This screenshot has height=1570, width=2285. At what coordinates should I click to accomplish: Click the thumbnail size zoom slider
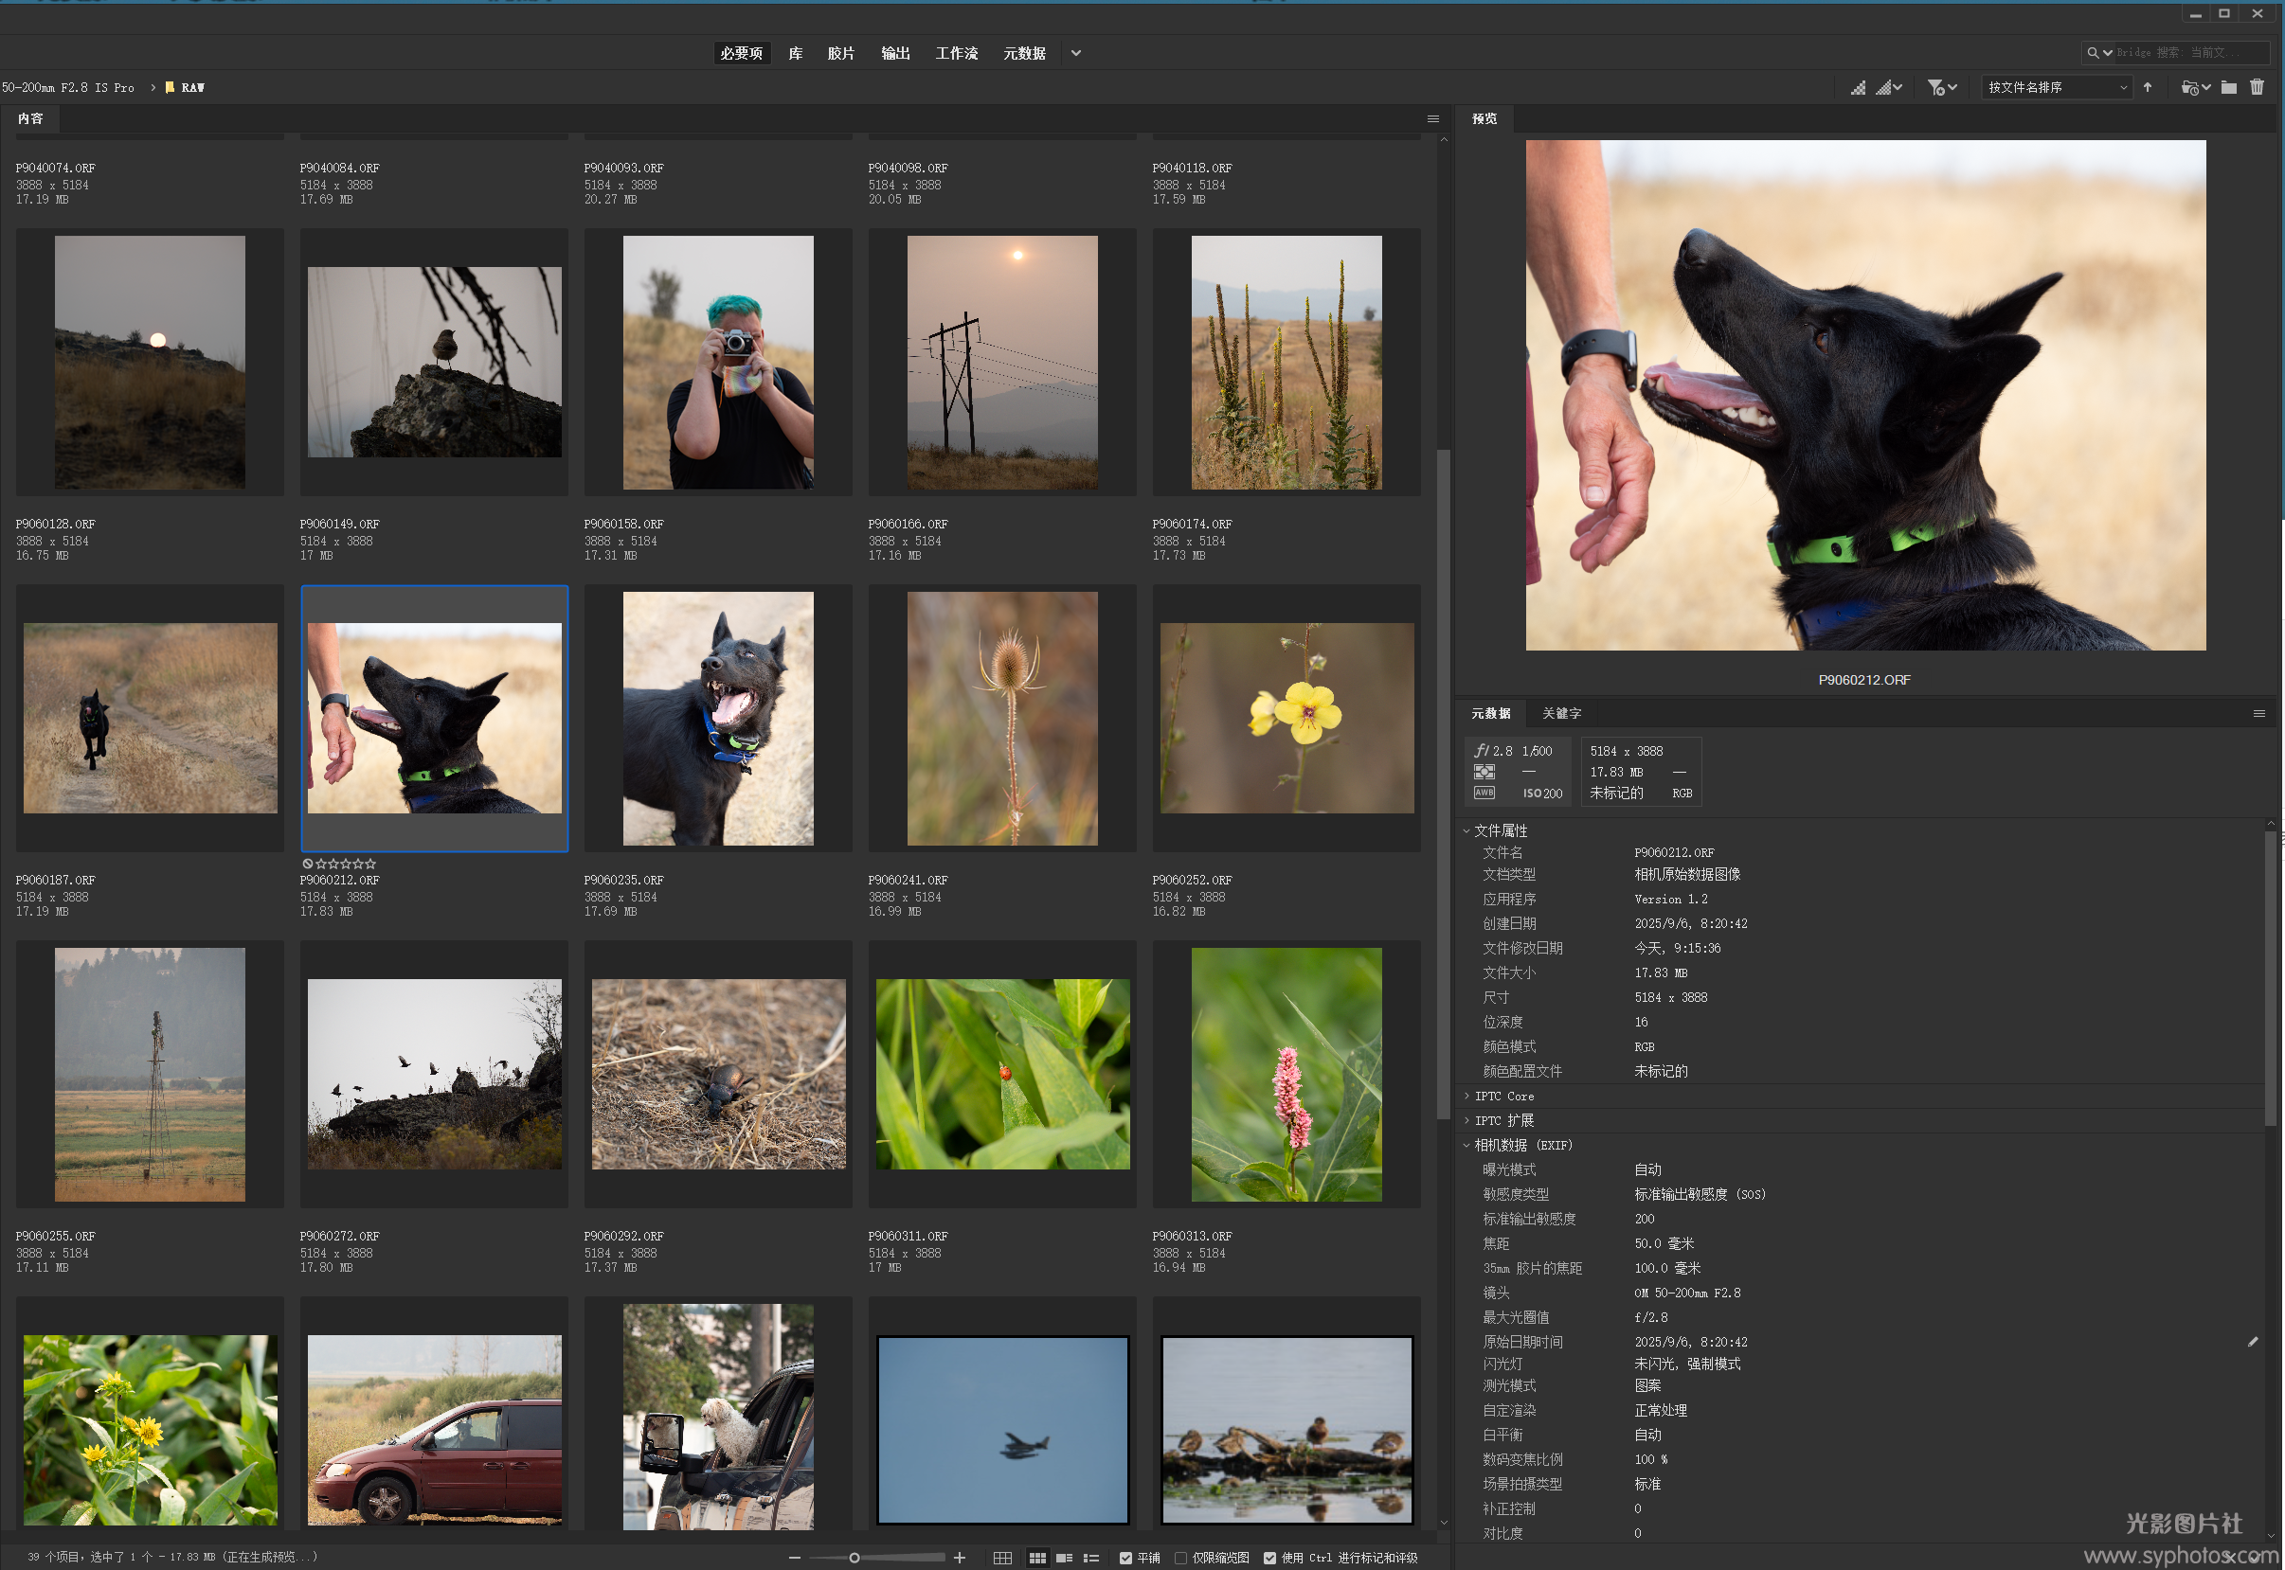pos(855,1557)
